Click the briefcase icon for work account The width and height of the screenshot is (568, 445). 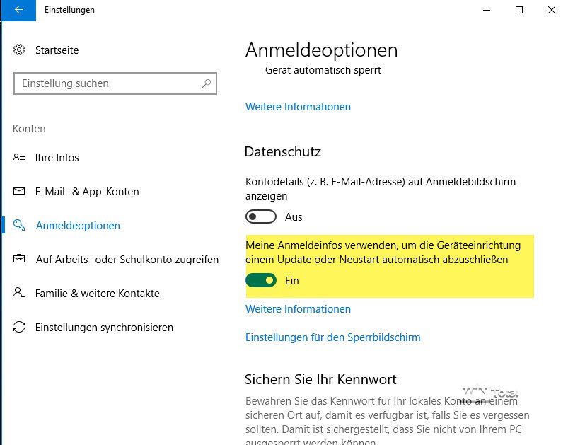tap(20, 260)
